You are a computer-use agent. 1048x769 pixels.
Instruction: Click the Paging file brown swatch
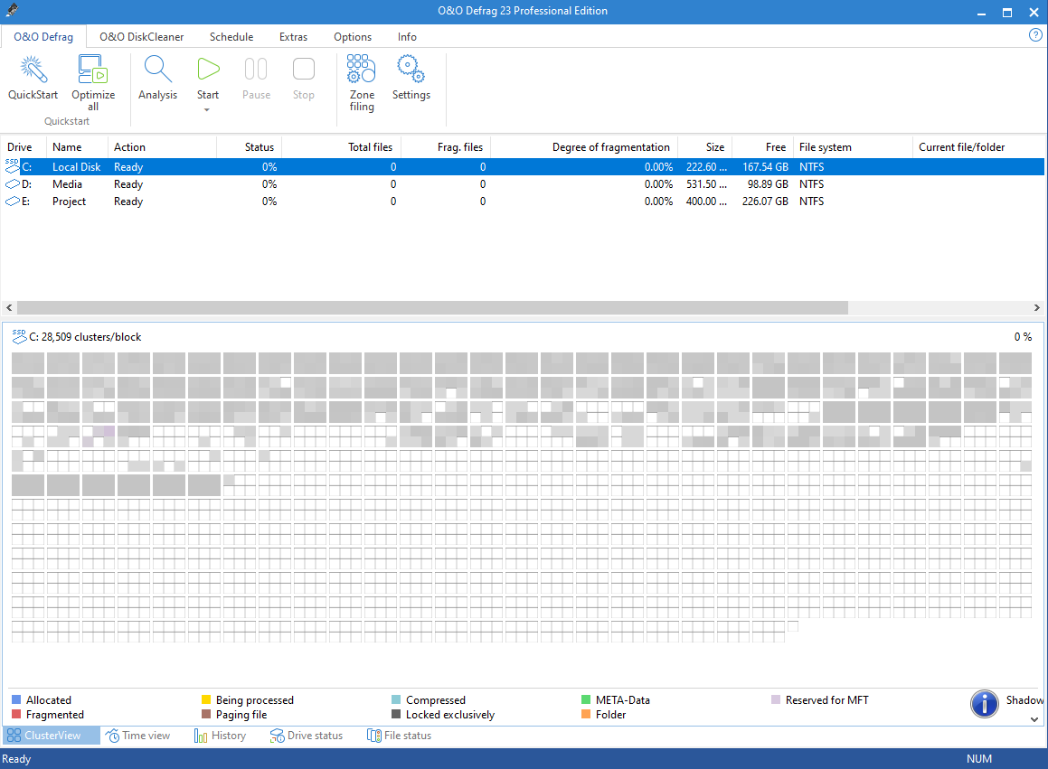(x=206, y=714)
